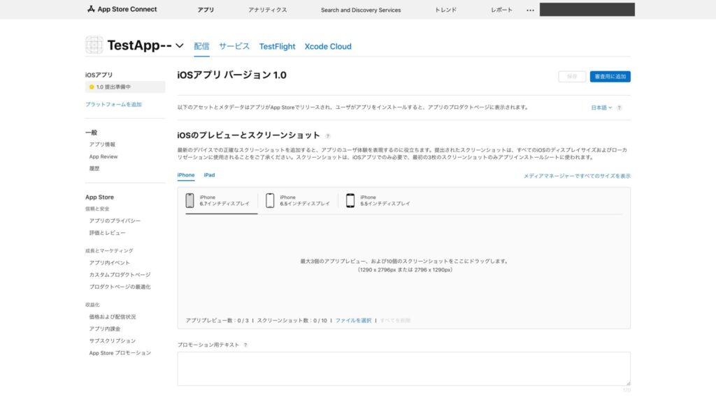Screen dimensions: 716x397
Task: Click help icon beside promotional text label
Action: (245, 345)
